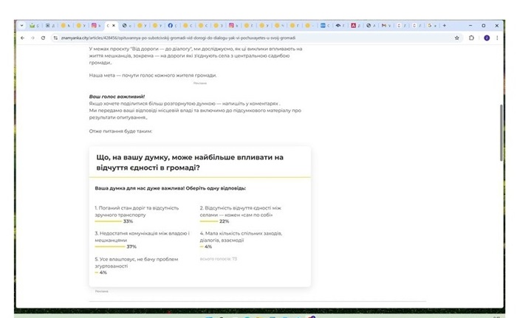The width and height of the screenshot is (517, 318).
Task: Select option 5 усе влаштовує
Action: 136,263
